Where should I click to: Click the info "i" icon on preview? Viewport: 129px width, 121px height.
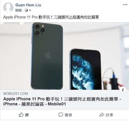[123, 90]
